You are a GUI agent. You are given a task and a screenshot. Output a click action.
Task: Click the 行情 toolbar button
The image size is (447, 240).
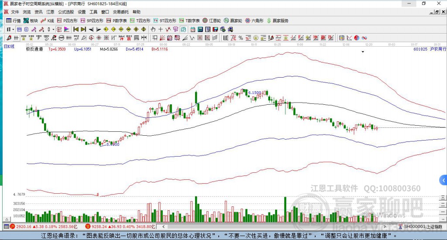14,21
